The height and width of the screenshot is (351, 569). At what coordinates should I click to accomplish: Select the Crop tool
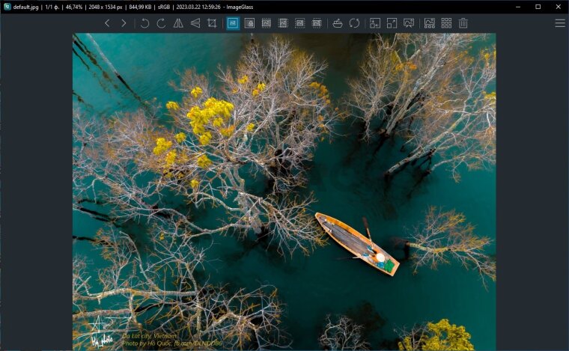click(212, 23)
